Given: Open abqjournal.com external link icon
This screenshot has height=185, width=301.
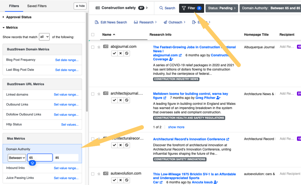Looking at the screenshot, I should (180, 55).
